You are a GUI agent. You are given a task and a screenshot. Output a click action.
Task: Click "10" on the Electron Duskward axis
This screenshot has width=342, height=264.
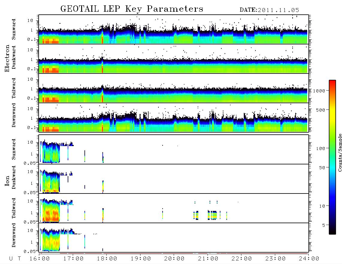[x=30, y=50]
